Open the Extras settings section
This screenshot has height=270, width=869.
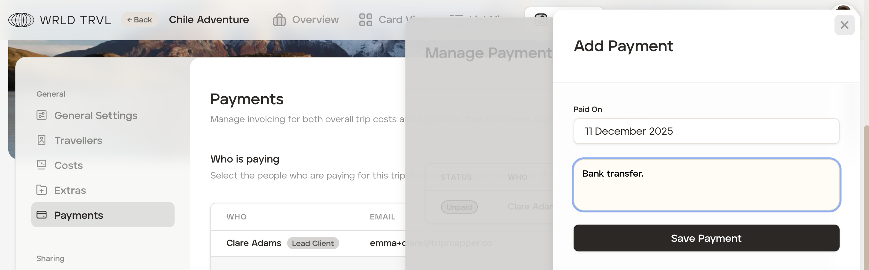[x=70, y=190]
